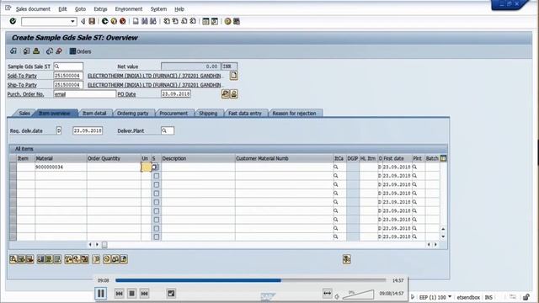Screen dimensions: 539x303
Task: Pause the video with the pause button
Action: [x=101, y=293]
